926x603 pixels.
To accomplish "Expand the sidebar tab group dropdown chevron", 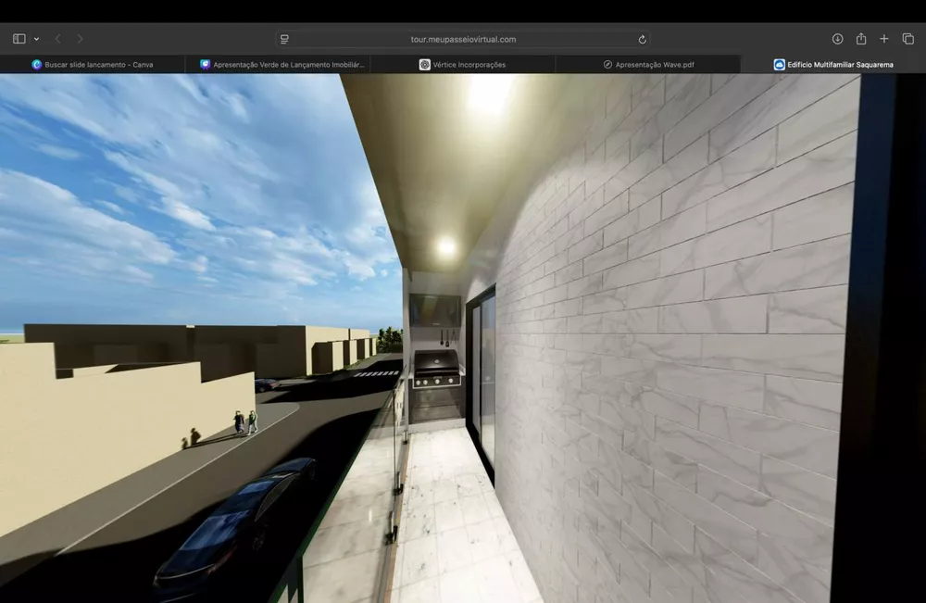I will [36, 39].
